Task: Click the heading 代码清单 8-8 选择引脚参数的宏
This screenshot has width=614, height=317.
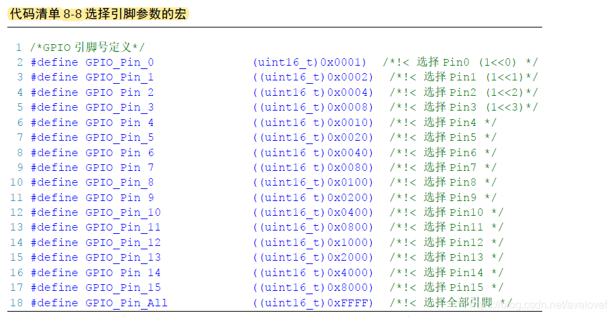Action: pos(98,13)
